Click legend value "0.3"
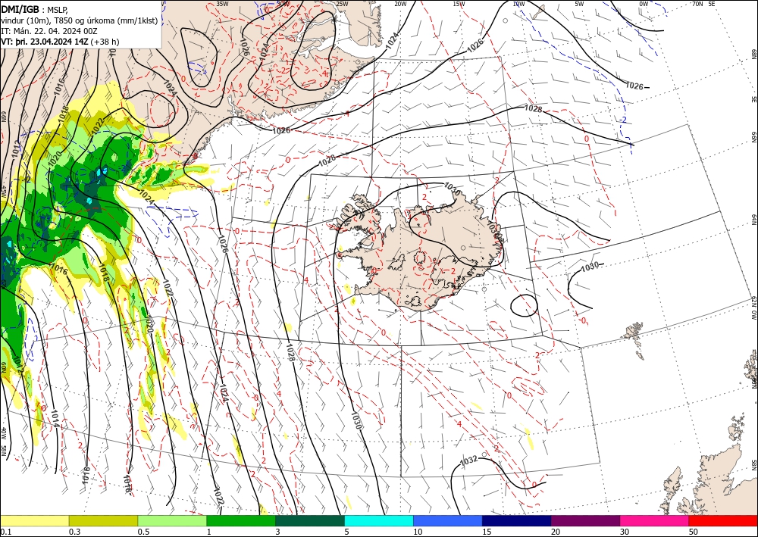This screenshot has height=537, width=758. (x=74, y=532)
